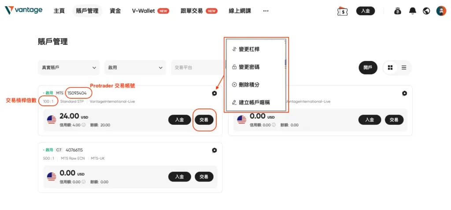Click the more options ellipsis in navigation

[266, 11]
